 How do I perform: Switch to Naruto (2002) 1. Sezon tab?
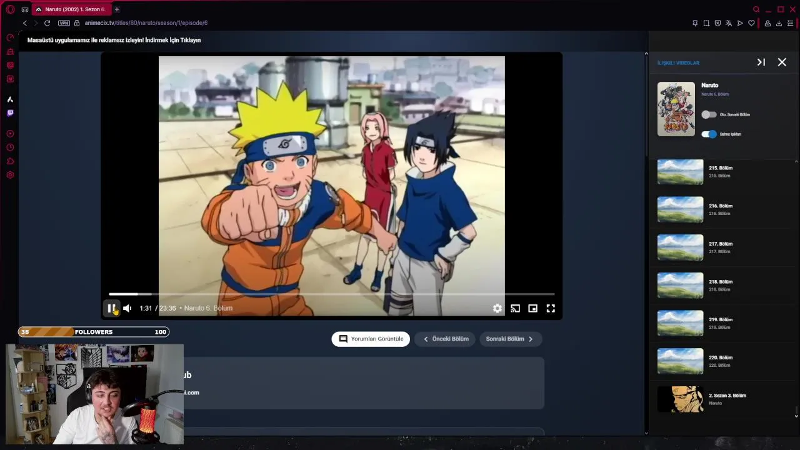71,9
